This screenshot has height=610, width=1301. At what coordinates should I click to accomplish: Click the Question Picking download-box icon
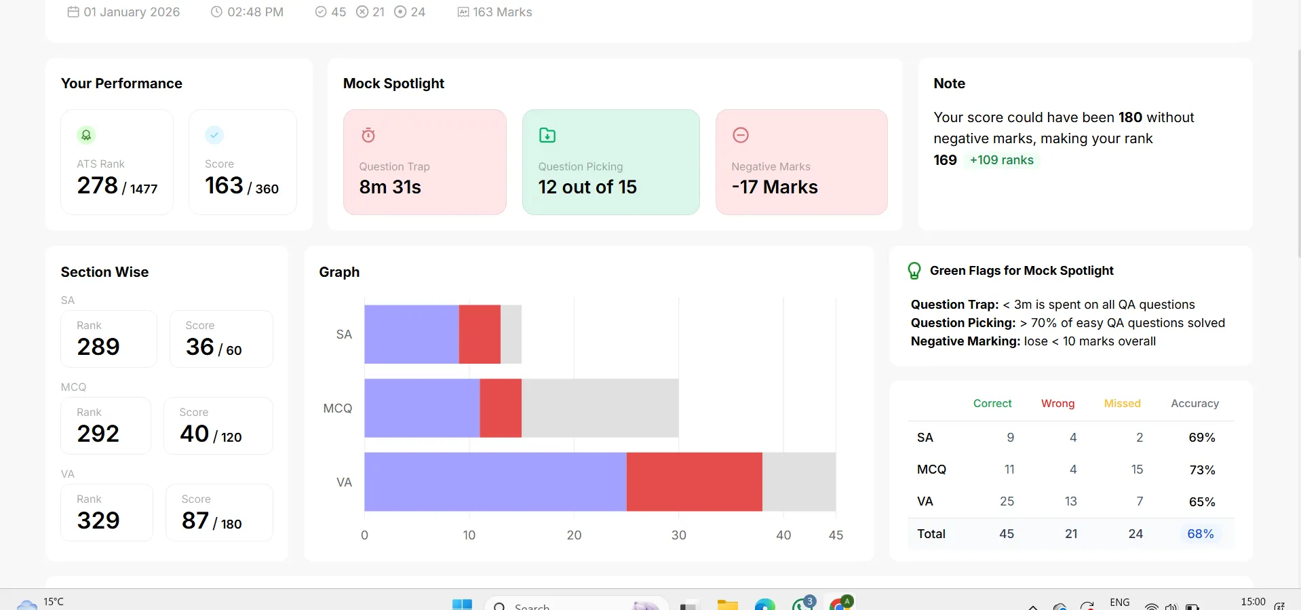[547, 135]
